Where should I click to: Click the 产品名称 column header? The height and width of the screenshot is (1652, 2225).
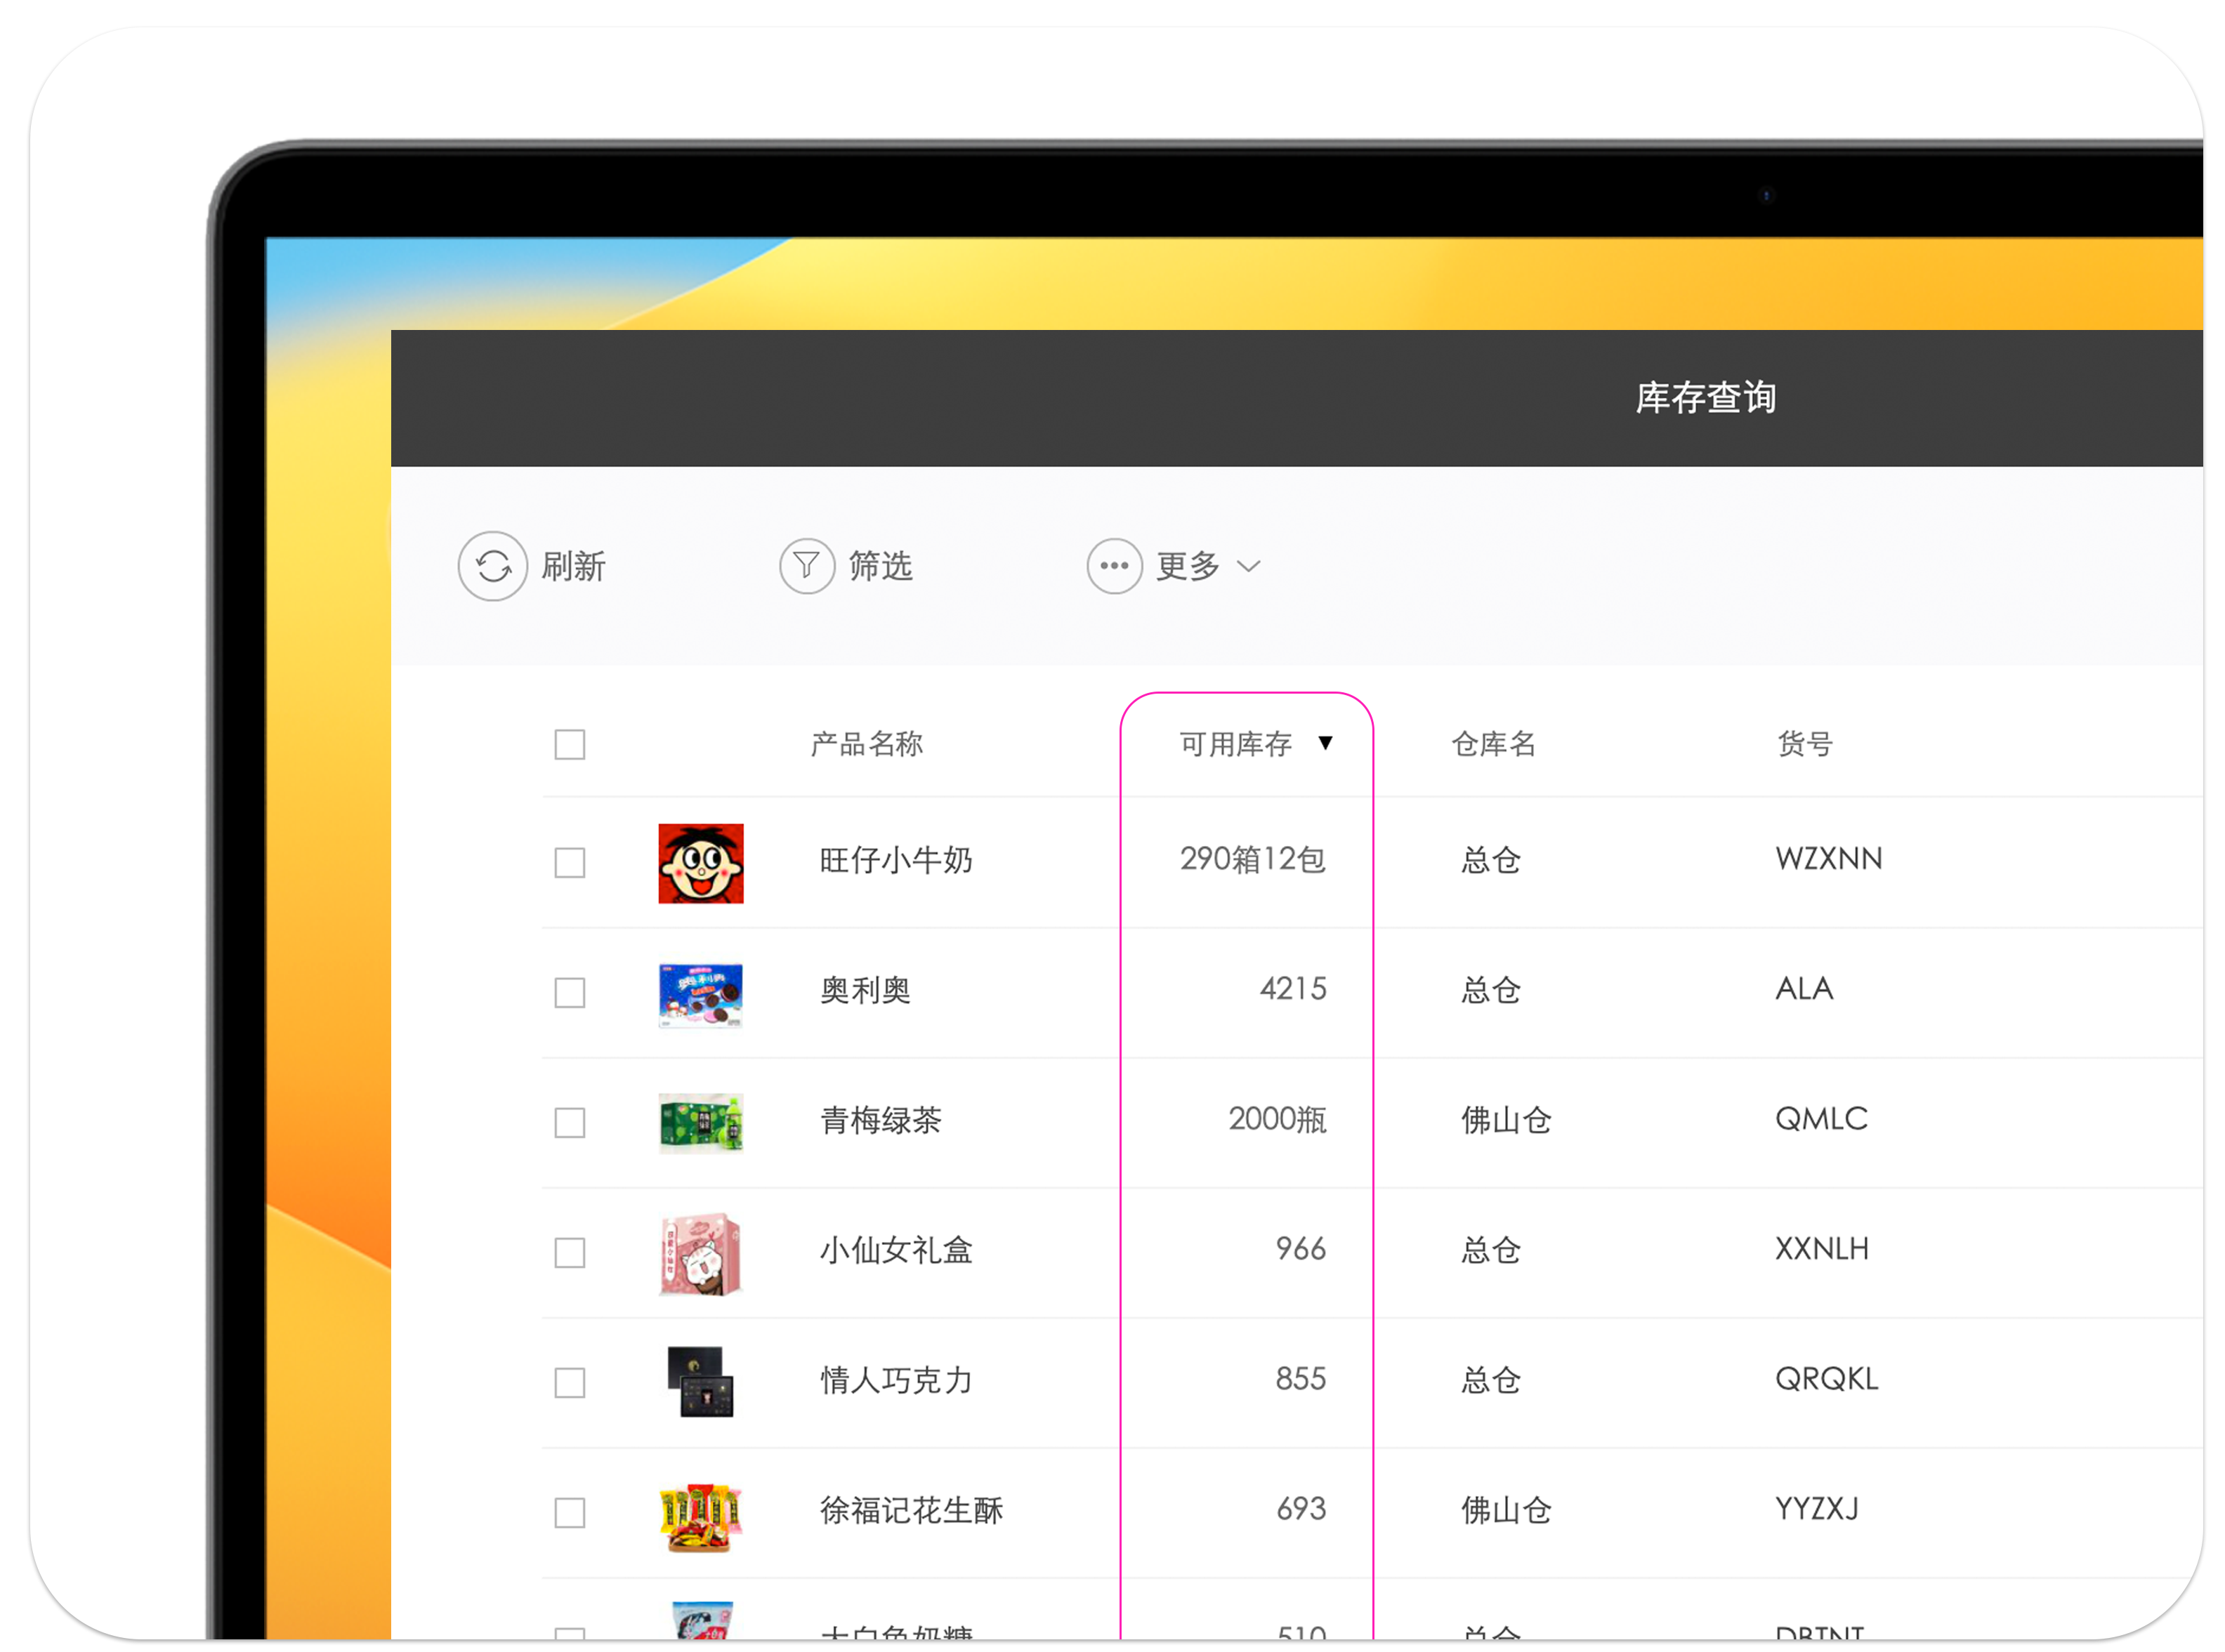tap(865, 744)
